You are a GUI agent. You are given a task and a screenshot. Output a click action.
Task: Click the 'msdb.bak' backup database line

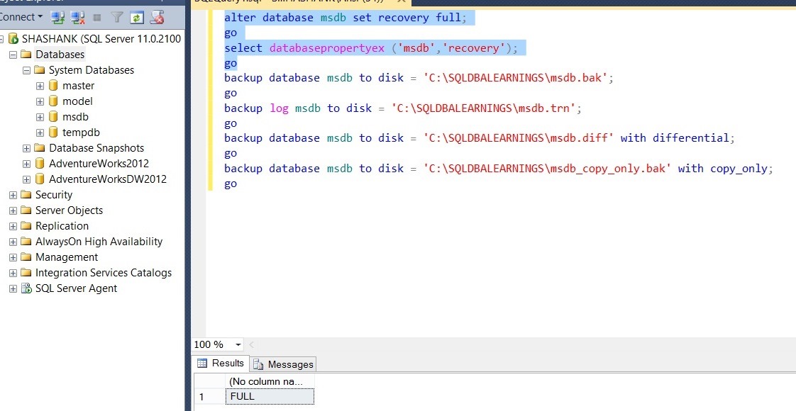tap(419, 78)
